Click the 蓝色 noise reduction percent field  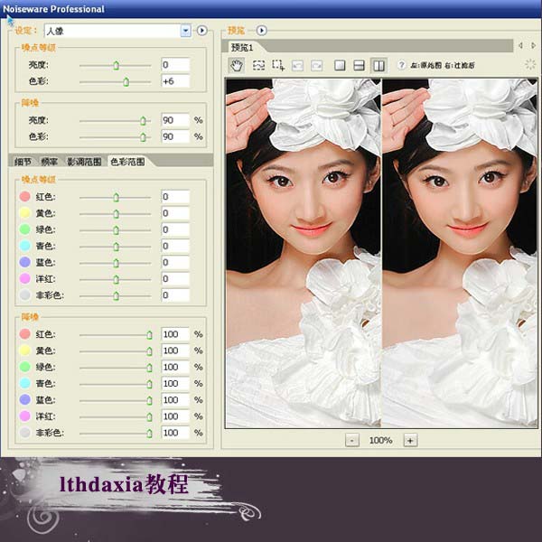175,400
